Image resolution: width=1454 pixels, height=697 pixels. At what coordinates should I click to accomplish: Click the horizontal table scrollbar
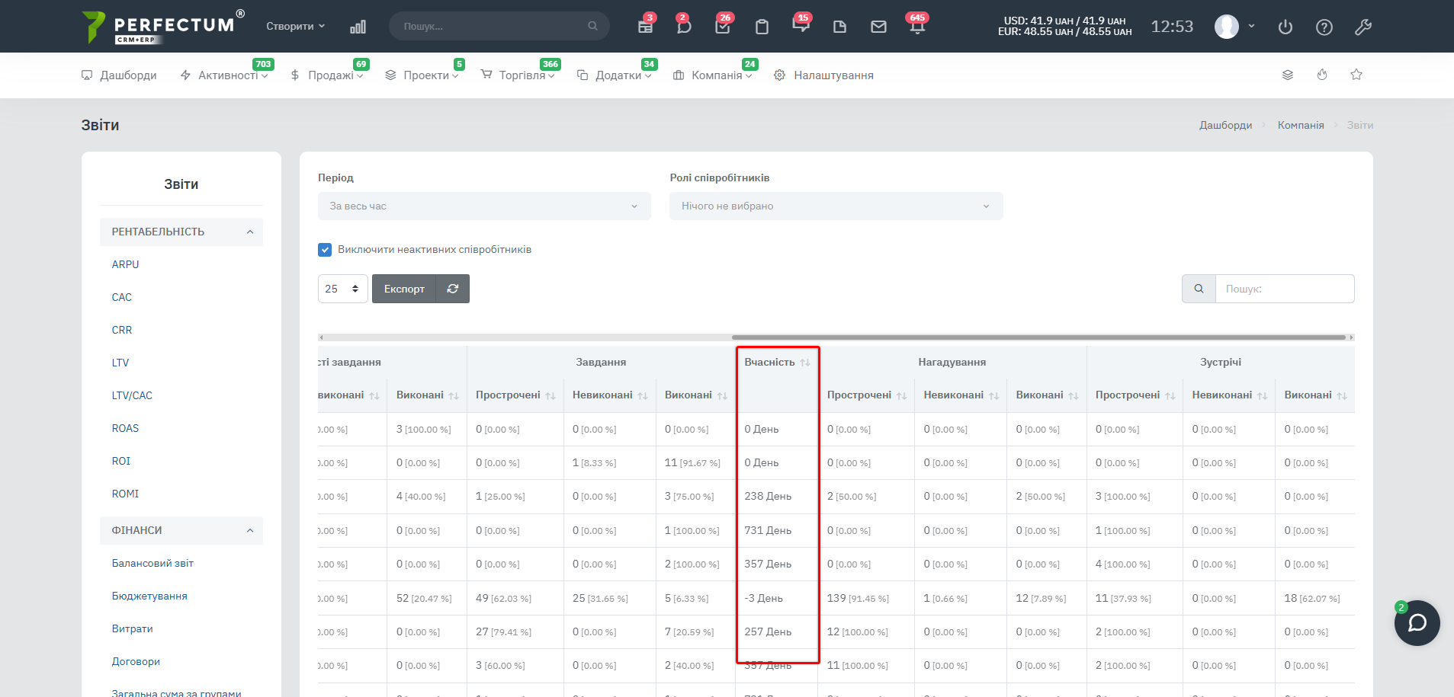click(x=1038, y=337)
